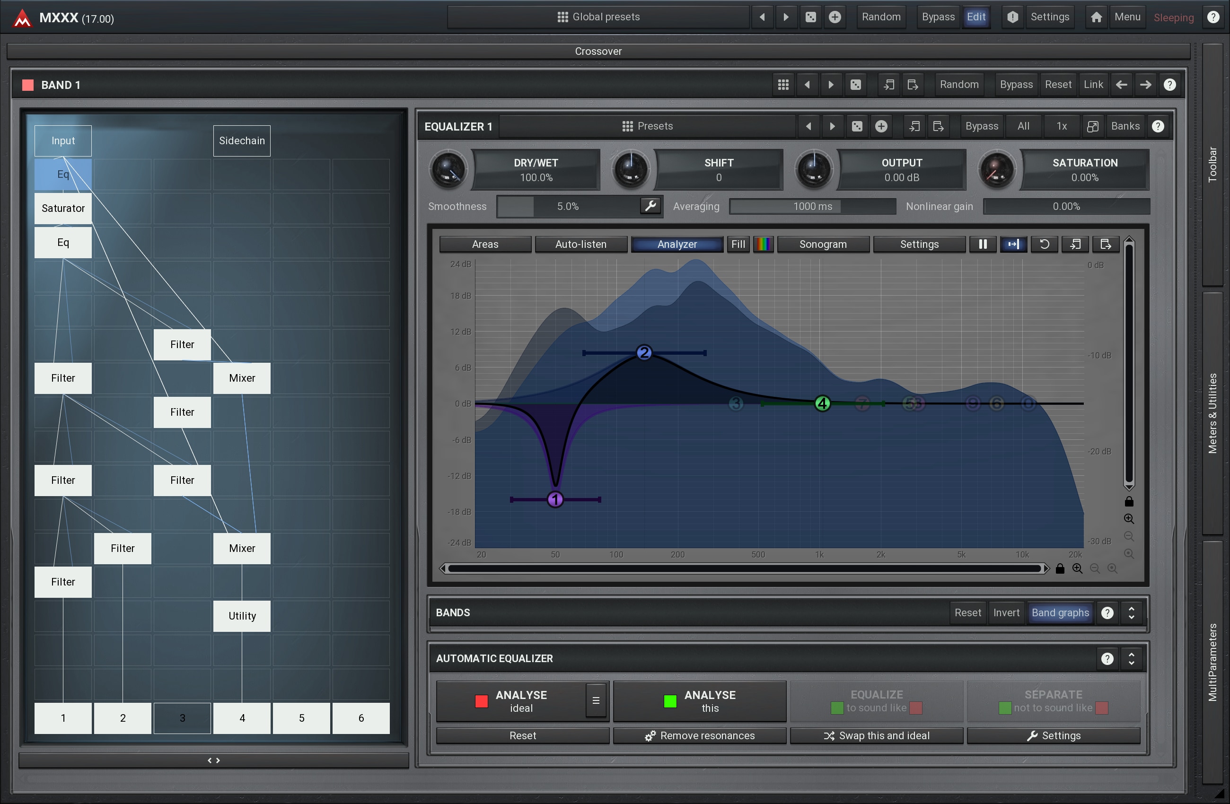Viewport: 1230px width, 804px height.
Task: Click the lock icon under vertical scrollbar
Action: [1129, 501]
